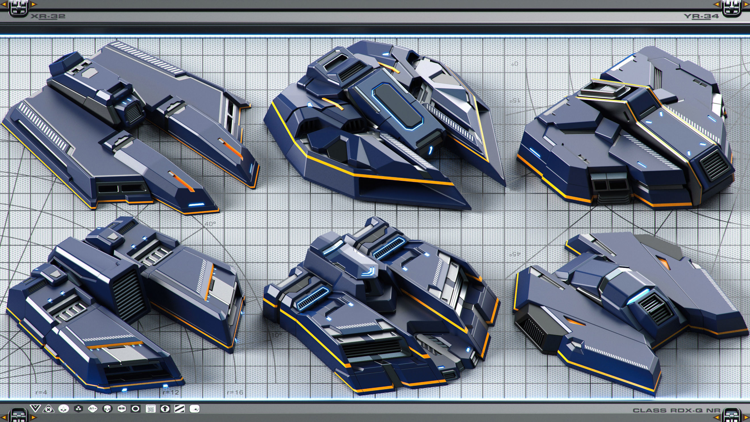The height and width of the screenshot is (422, 750).
Task: Click the last white rounded-square icon
Action: click(x=194, y=409)
